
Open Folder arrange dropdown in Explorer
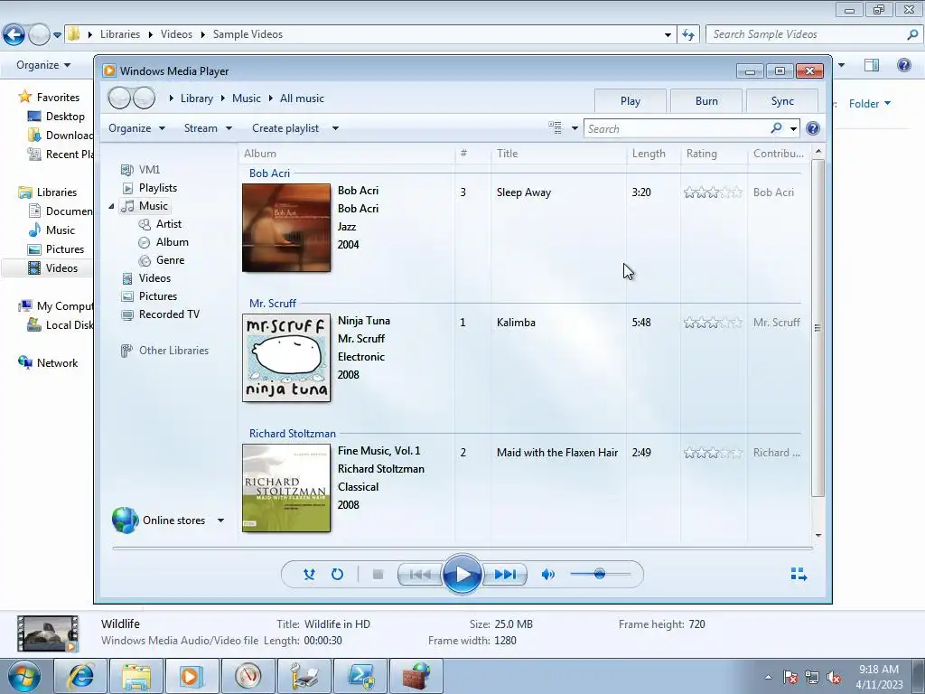(870, 104)
